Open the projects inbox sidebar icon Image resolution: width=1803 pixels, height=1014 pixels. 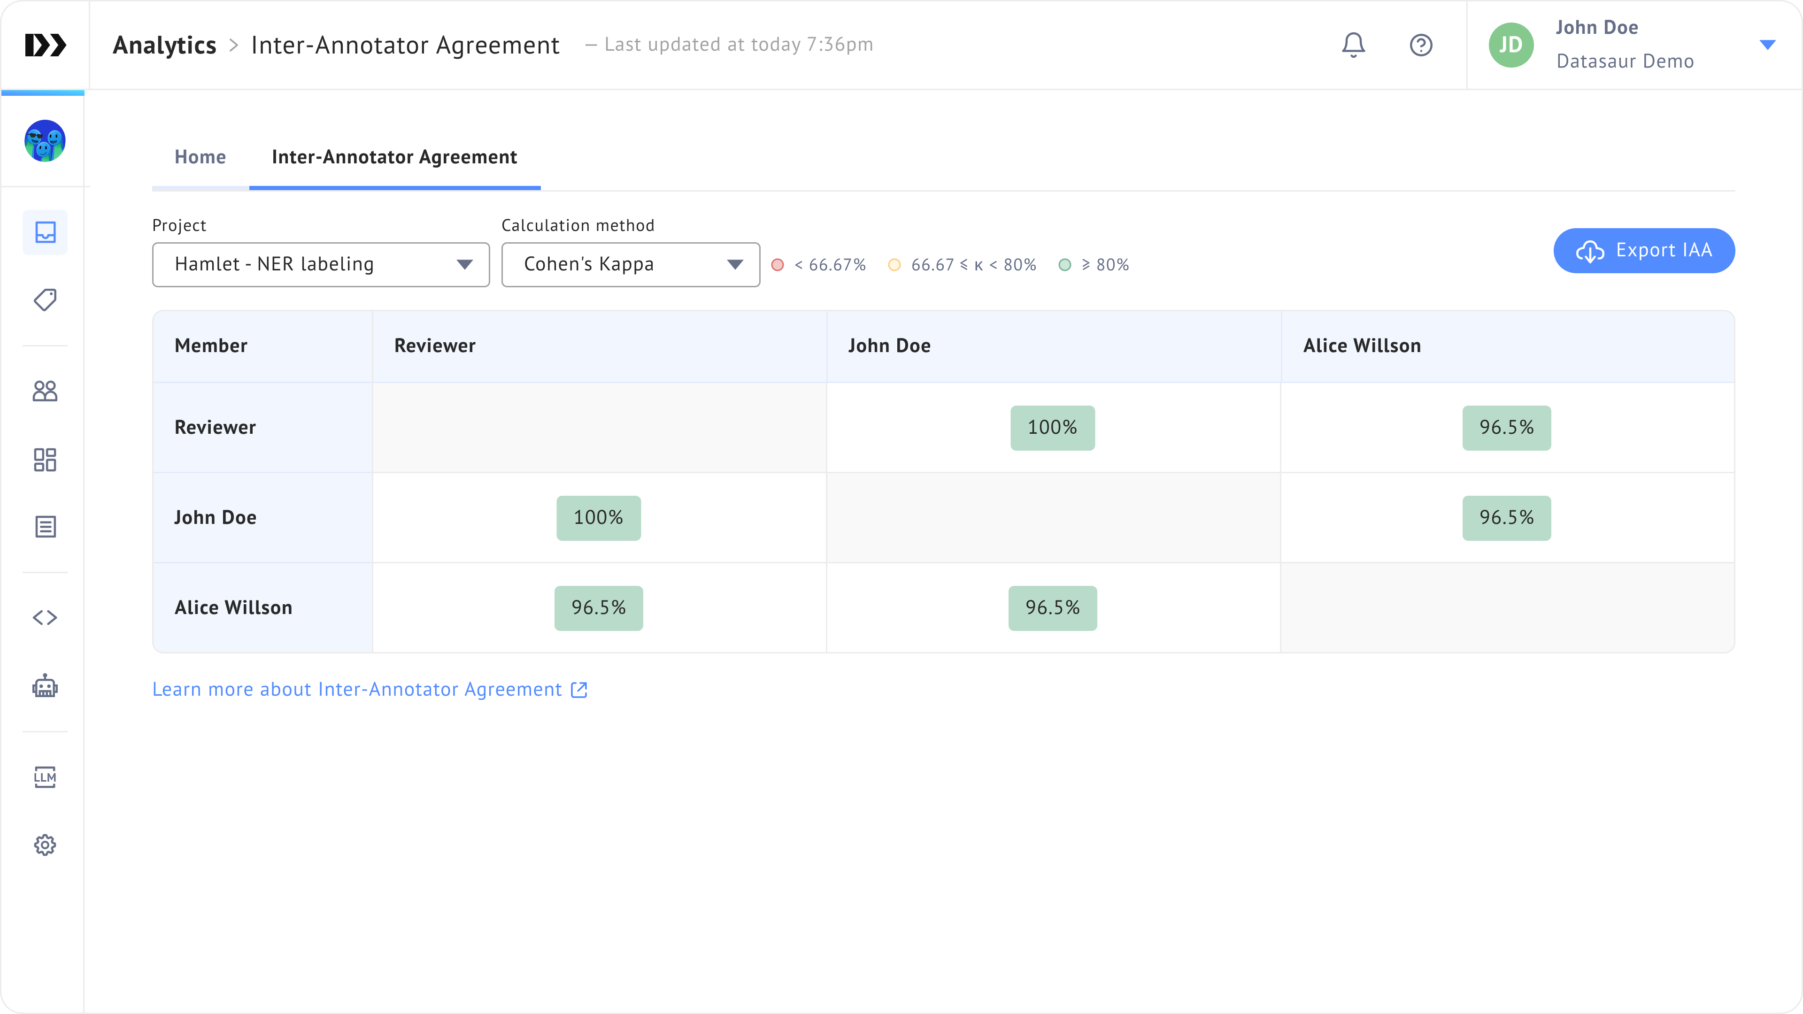click(46, 232)
